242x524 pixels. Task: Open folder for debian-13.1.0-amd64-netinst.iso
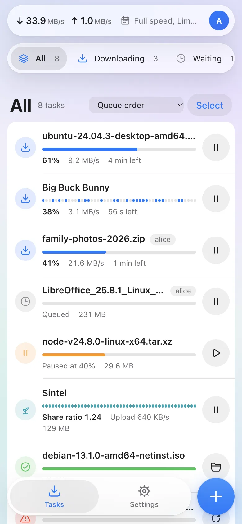click(x=216, y=467)
